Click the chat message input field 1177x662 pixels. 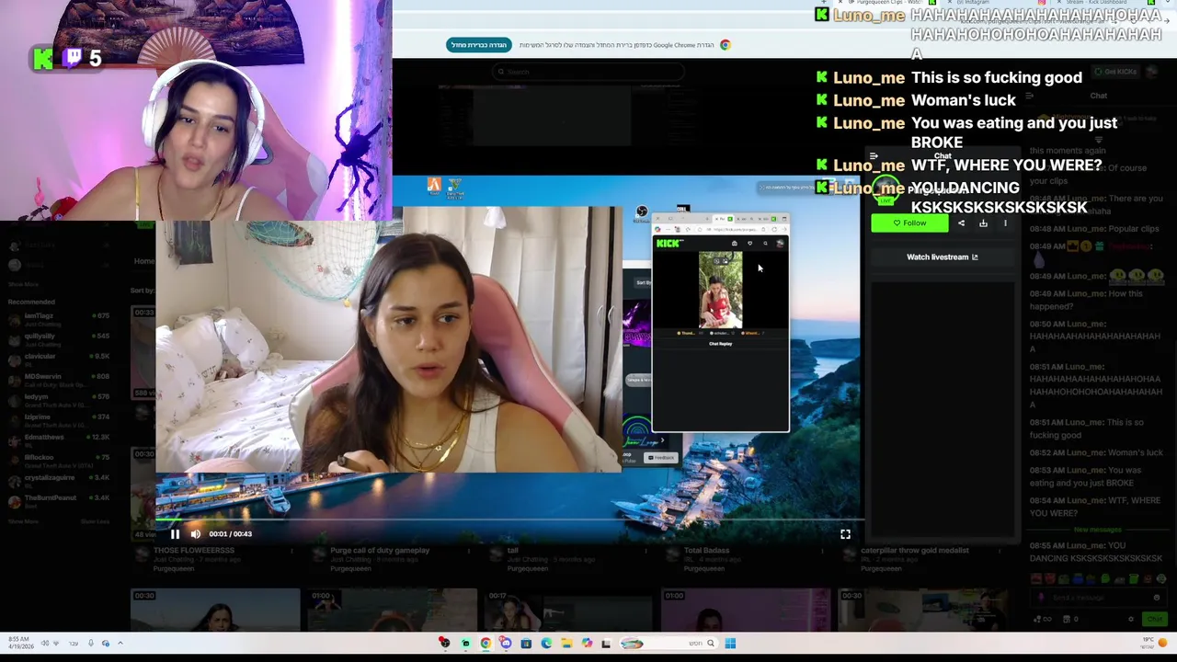(x=1099, y=598)
